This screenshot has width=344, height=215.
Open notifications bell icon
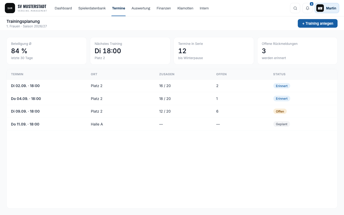coord(307,8)
